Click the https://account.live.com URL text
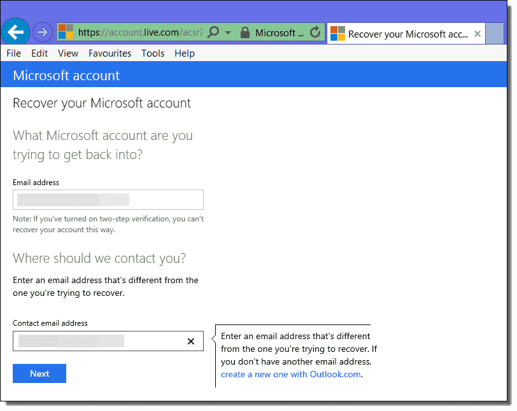 [x=140, y=32]
